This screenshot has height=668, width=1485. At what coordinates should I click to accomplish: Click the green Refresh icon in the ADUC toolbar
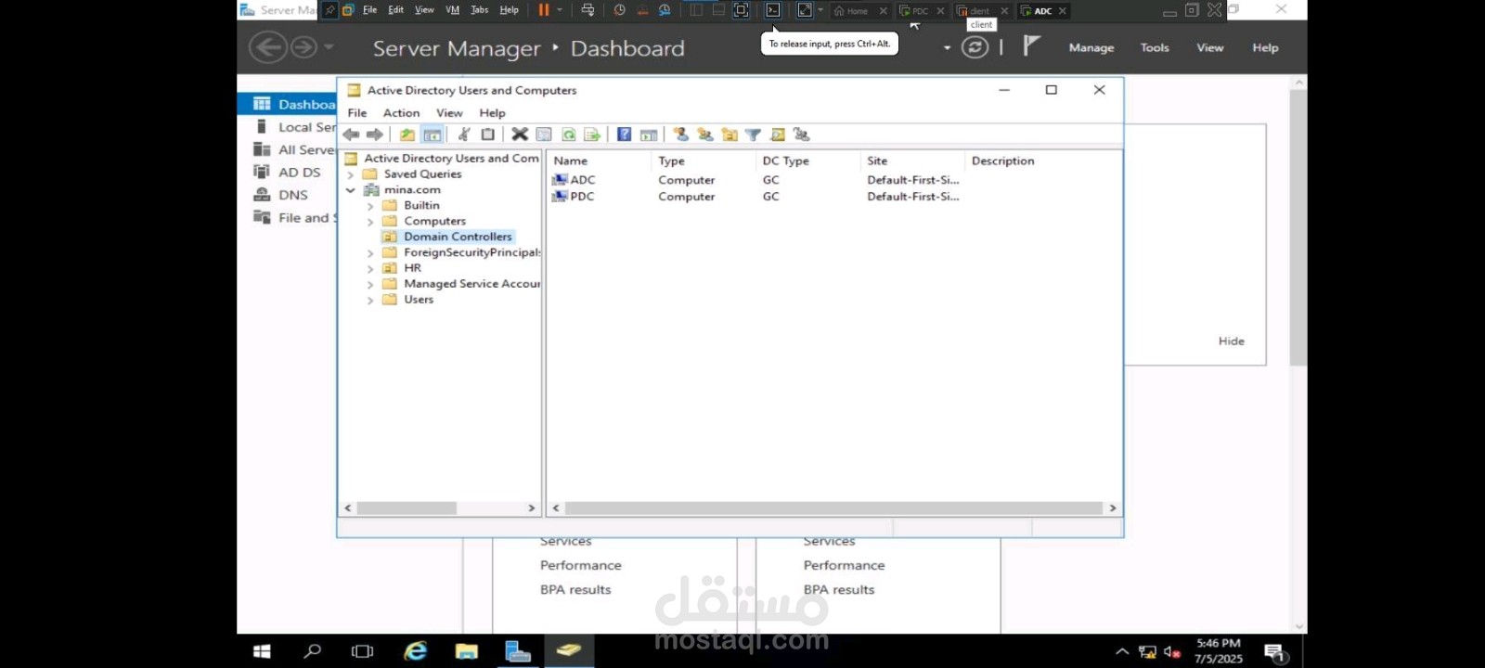point(568,135)
